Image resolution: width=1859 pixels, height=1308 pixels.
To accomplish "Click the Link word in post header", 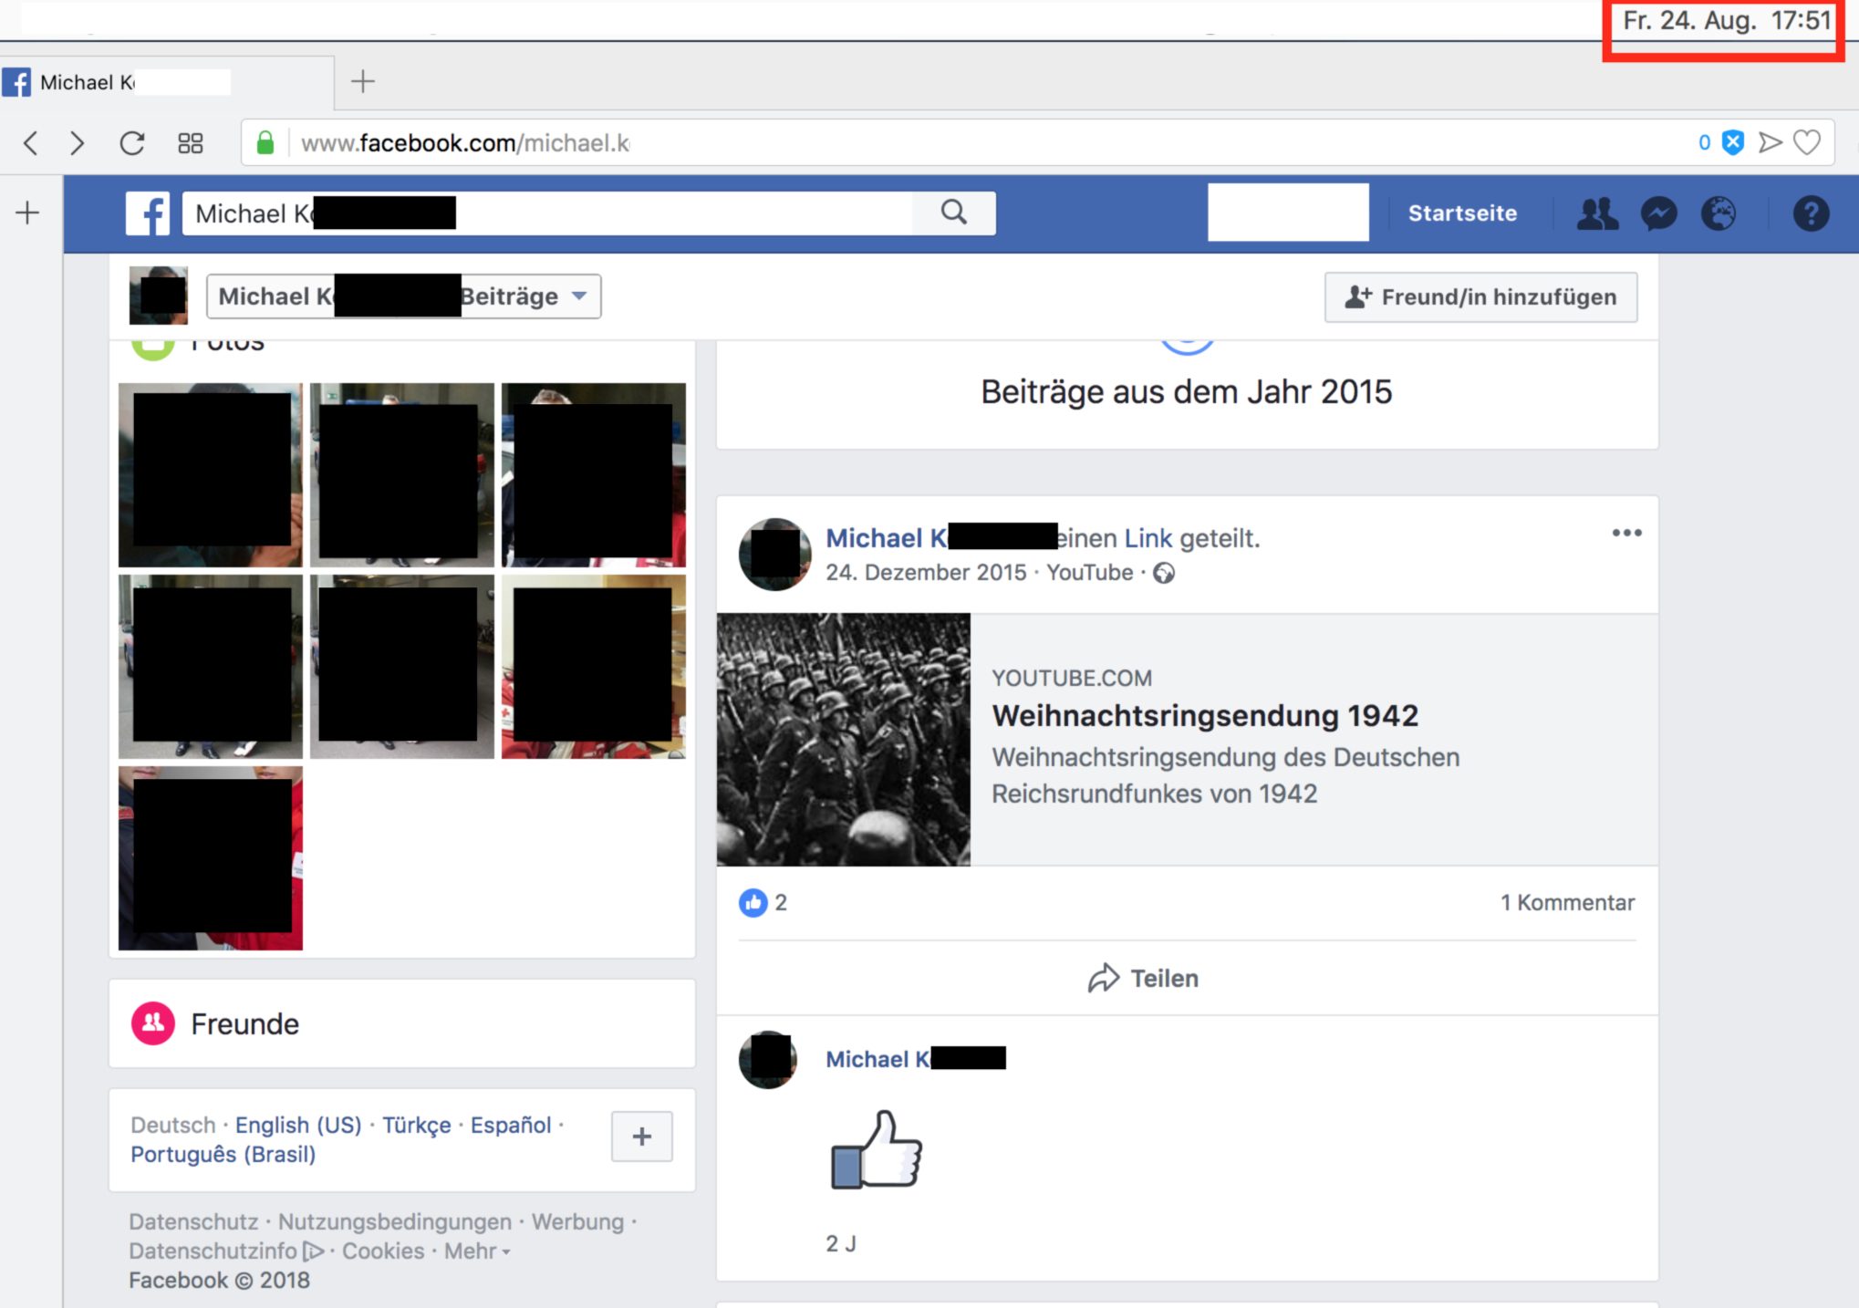I will coord(1148,538).
